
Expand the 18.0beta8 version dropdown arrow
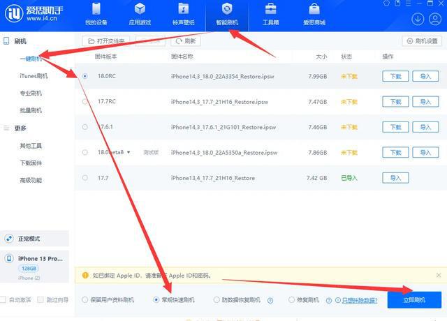pyautogui.click(x=129, y=152)
